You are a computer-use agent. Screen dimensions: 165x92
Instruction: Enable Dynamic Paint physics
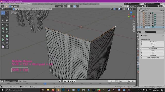coord(152,49)
